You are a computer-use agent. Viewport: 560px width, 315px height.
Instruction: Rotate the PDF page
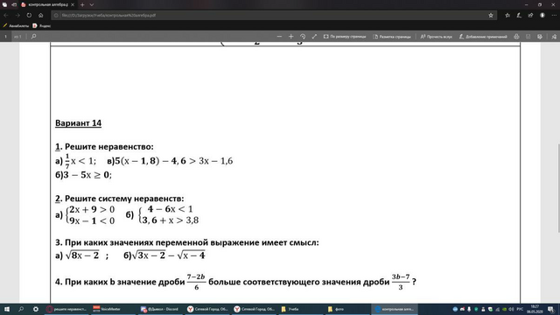click(x=303, y=37)
